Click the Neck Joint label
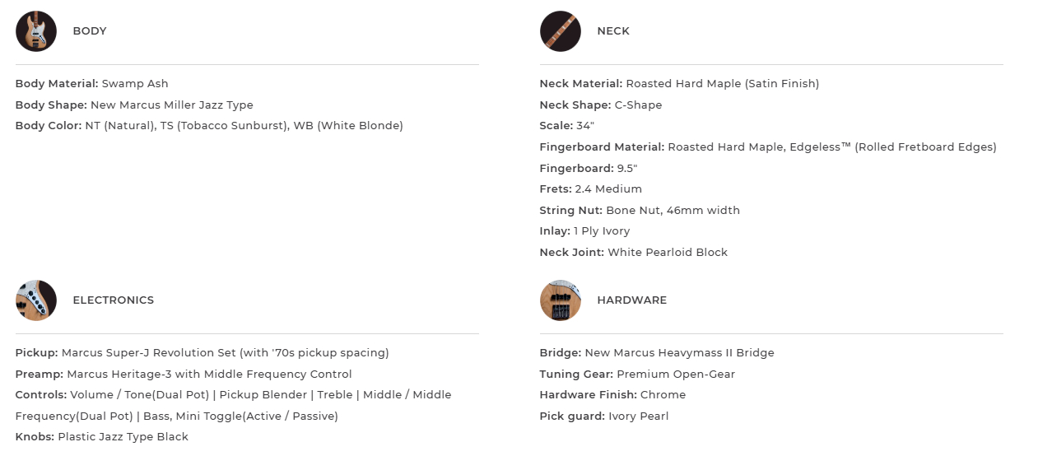Viewport: 1052px width, 456px height. (x=572, y=253)
